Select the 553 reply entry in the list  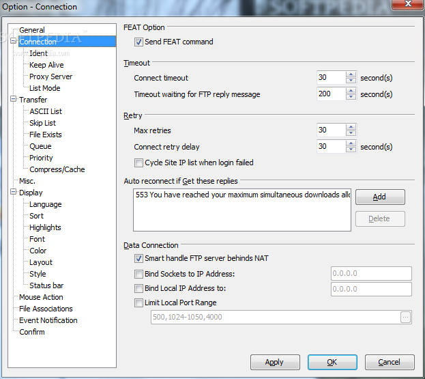pyautogui.click(x=243, y=195)
